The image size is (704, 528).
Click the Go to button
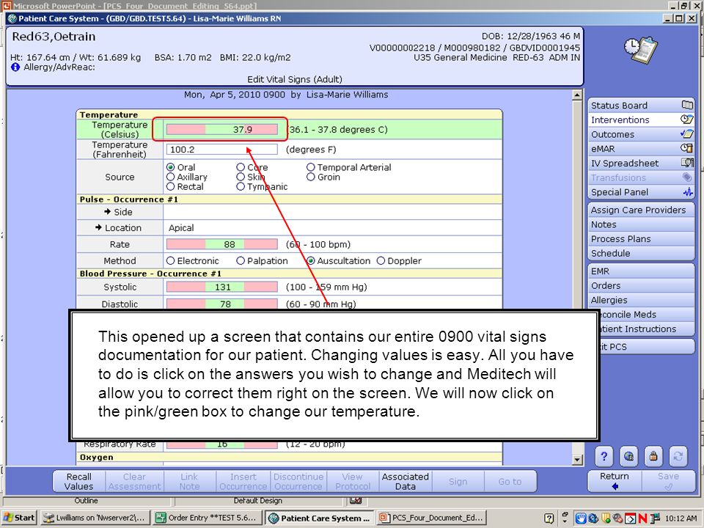pyautogui.click(x=510, y=481)
